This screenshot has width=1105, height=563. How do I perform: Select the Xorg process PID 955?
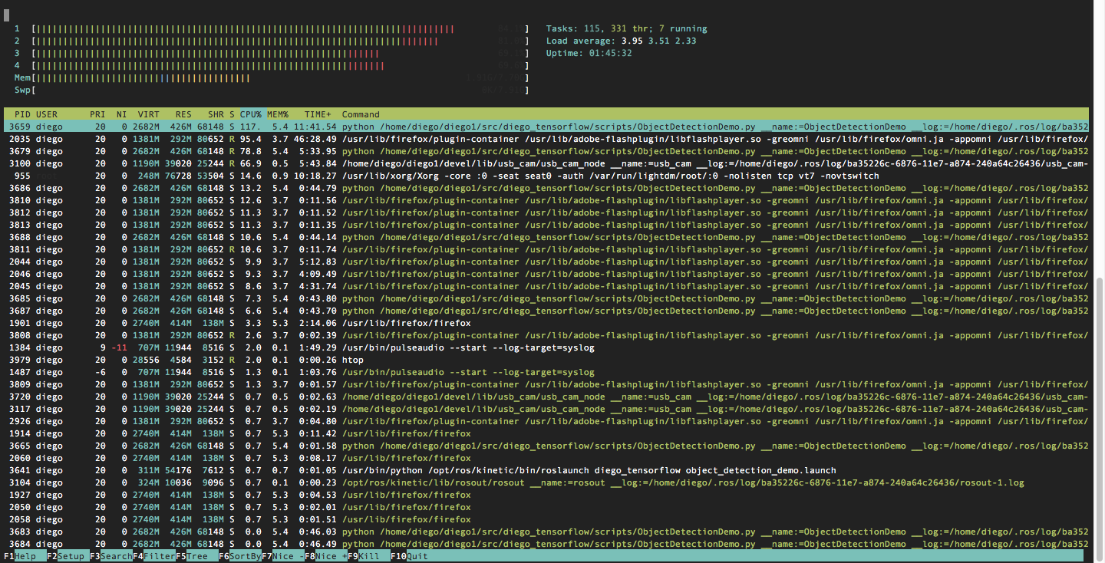(x=546, y=176)
